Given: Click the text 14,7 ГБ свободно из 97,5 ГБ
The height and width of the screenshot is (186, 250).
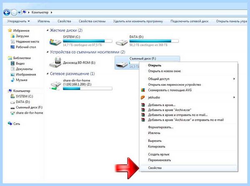Looking at the screenshot, I should (82, 45).
